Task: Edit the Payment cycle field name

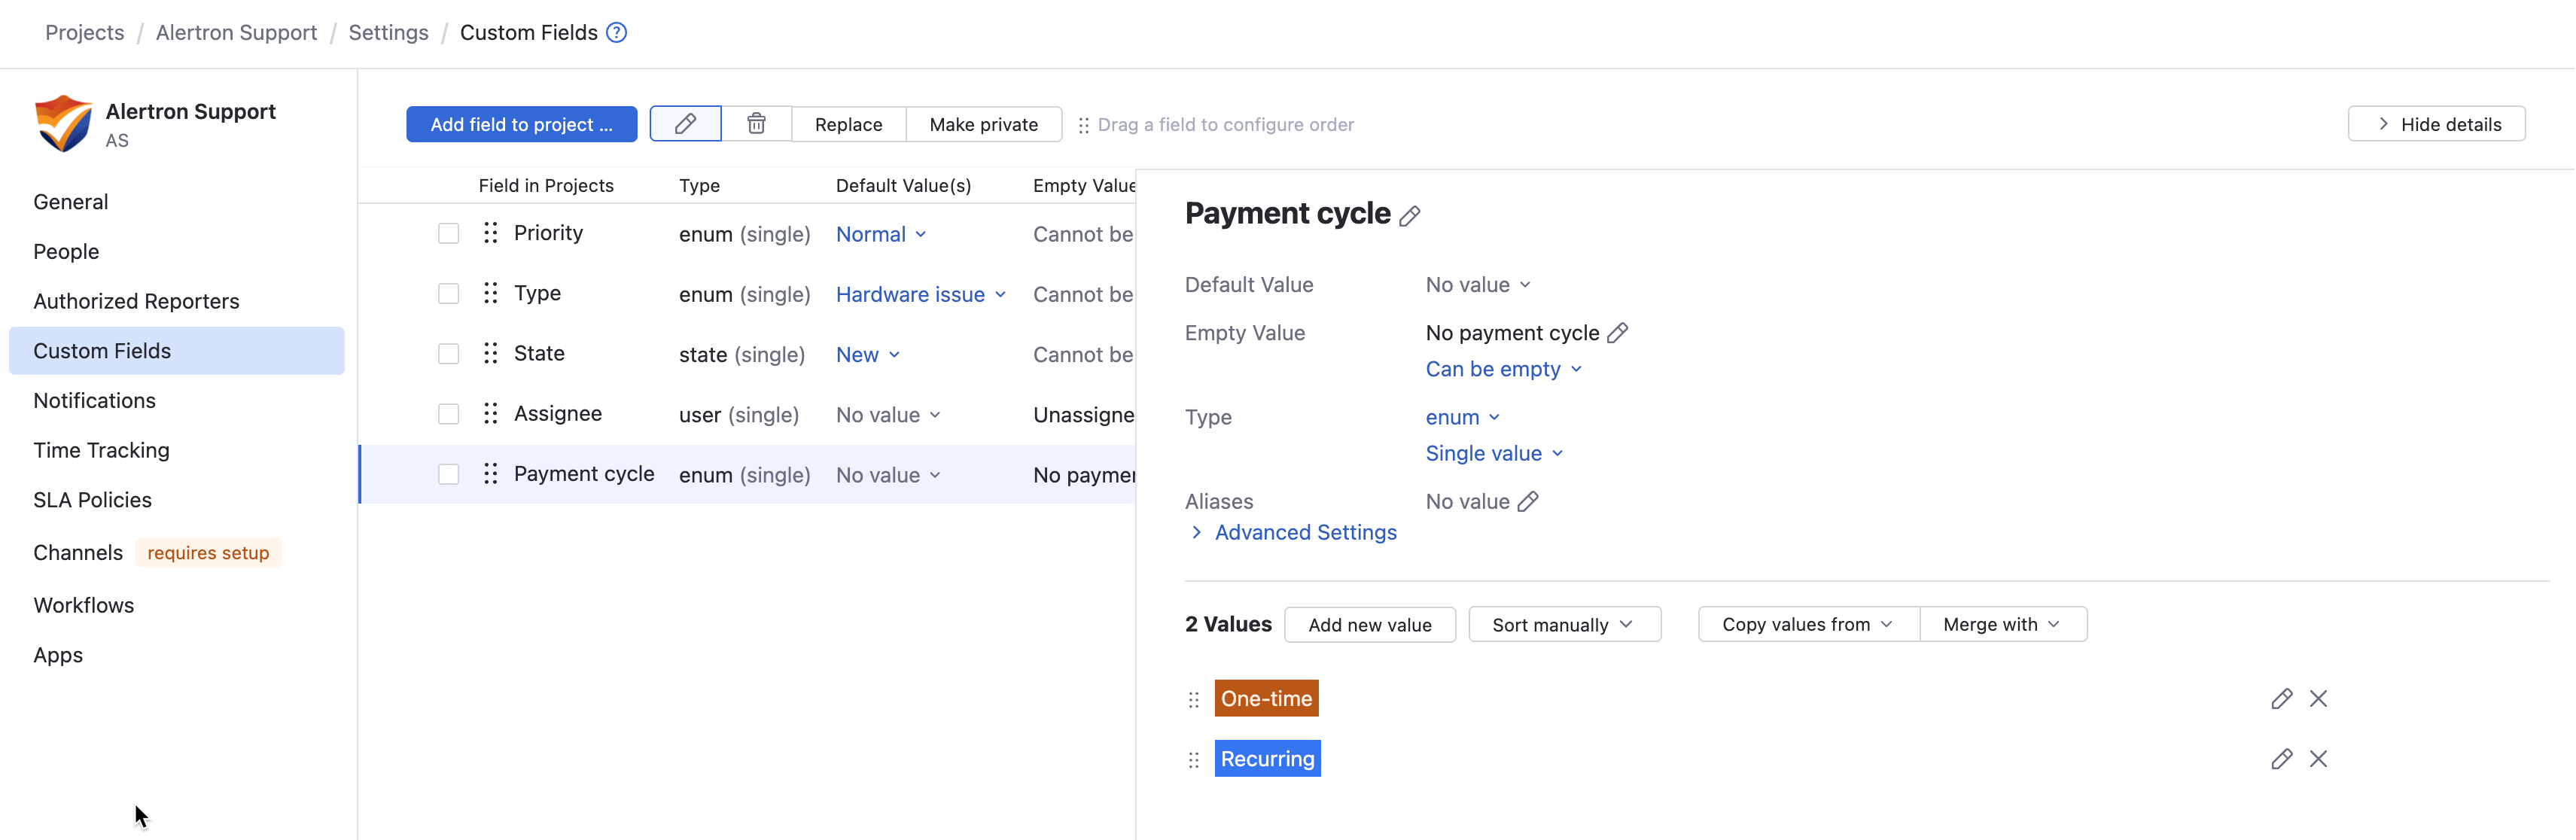Action: point(1410,216)
